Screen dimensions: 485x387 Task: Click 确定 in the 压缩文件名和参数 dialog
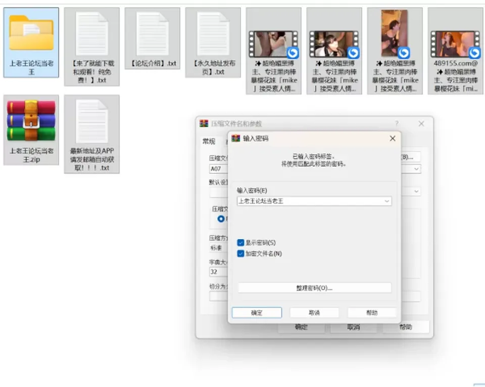point(301,327)
